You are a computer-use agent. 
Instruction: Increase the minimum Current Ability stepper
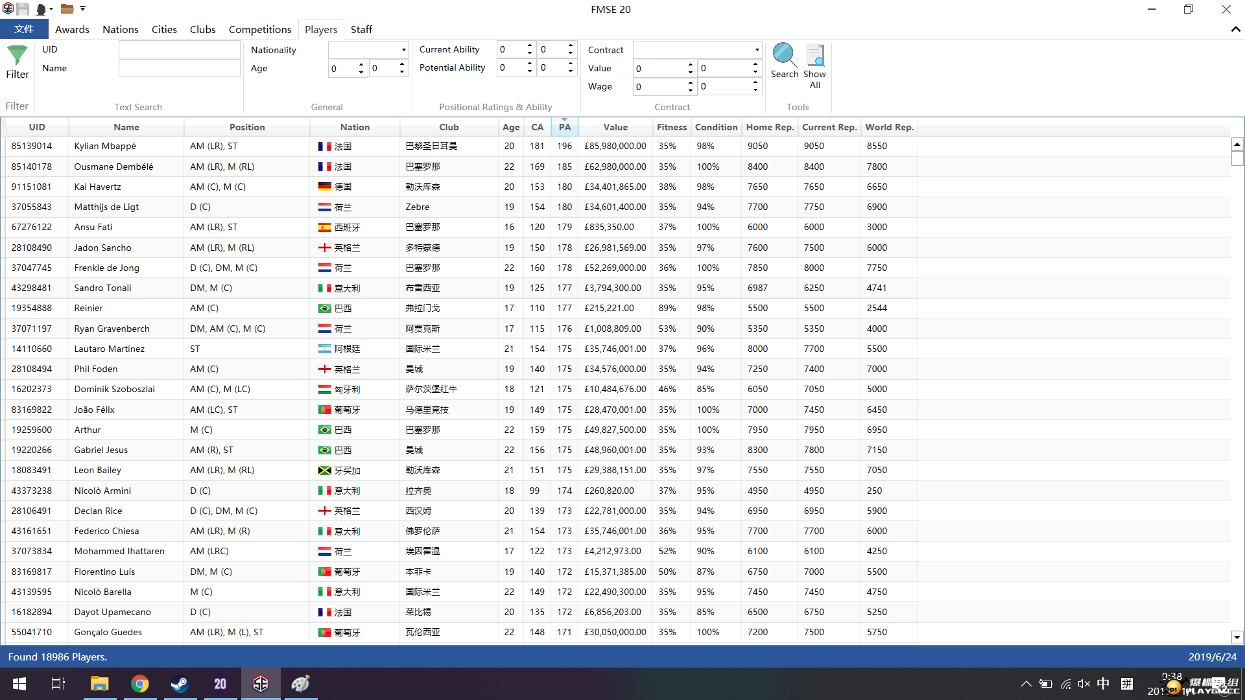pyautogui.click(x=530, y=46)
